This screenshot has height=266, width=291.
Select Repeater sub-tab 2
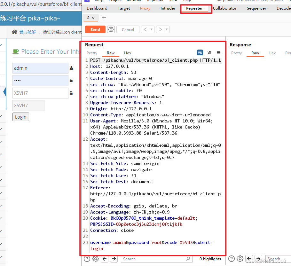click(88, 18)
